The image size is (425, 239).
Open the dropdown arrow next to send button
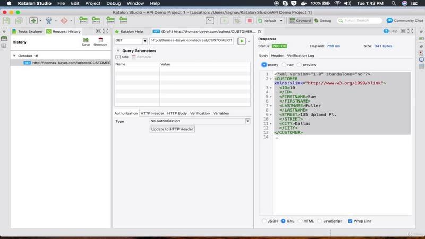249,41
